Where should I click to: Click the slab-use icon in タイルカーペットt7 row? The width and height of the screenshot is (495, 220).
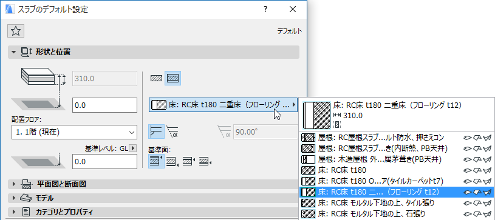click(x=477, y=181)
